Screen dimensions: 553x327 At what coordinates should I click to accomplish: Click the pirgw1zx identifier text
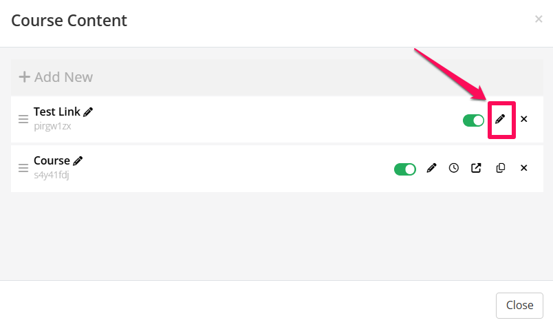pos(52,126)
